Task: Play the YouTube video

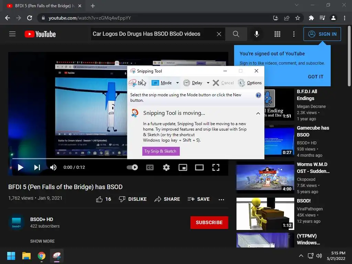Action: [20, 167]
